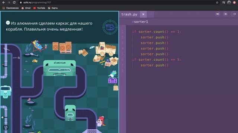
Task: Click the red round icon after the avatar
Action: [234, 3]
